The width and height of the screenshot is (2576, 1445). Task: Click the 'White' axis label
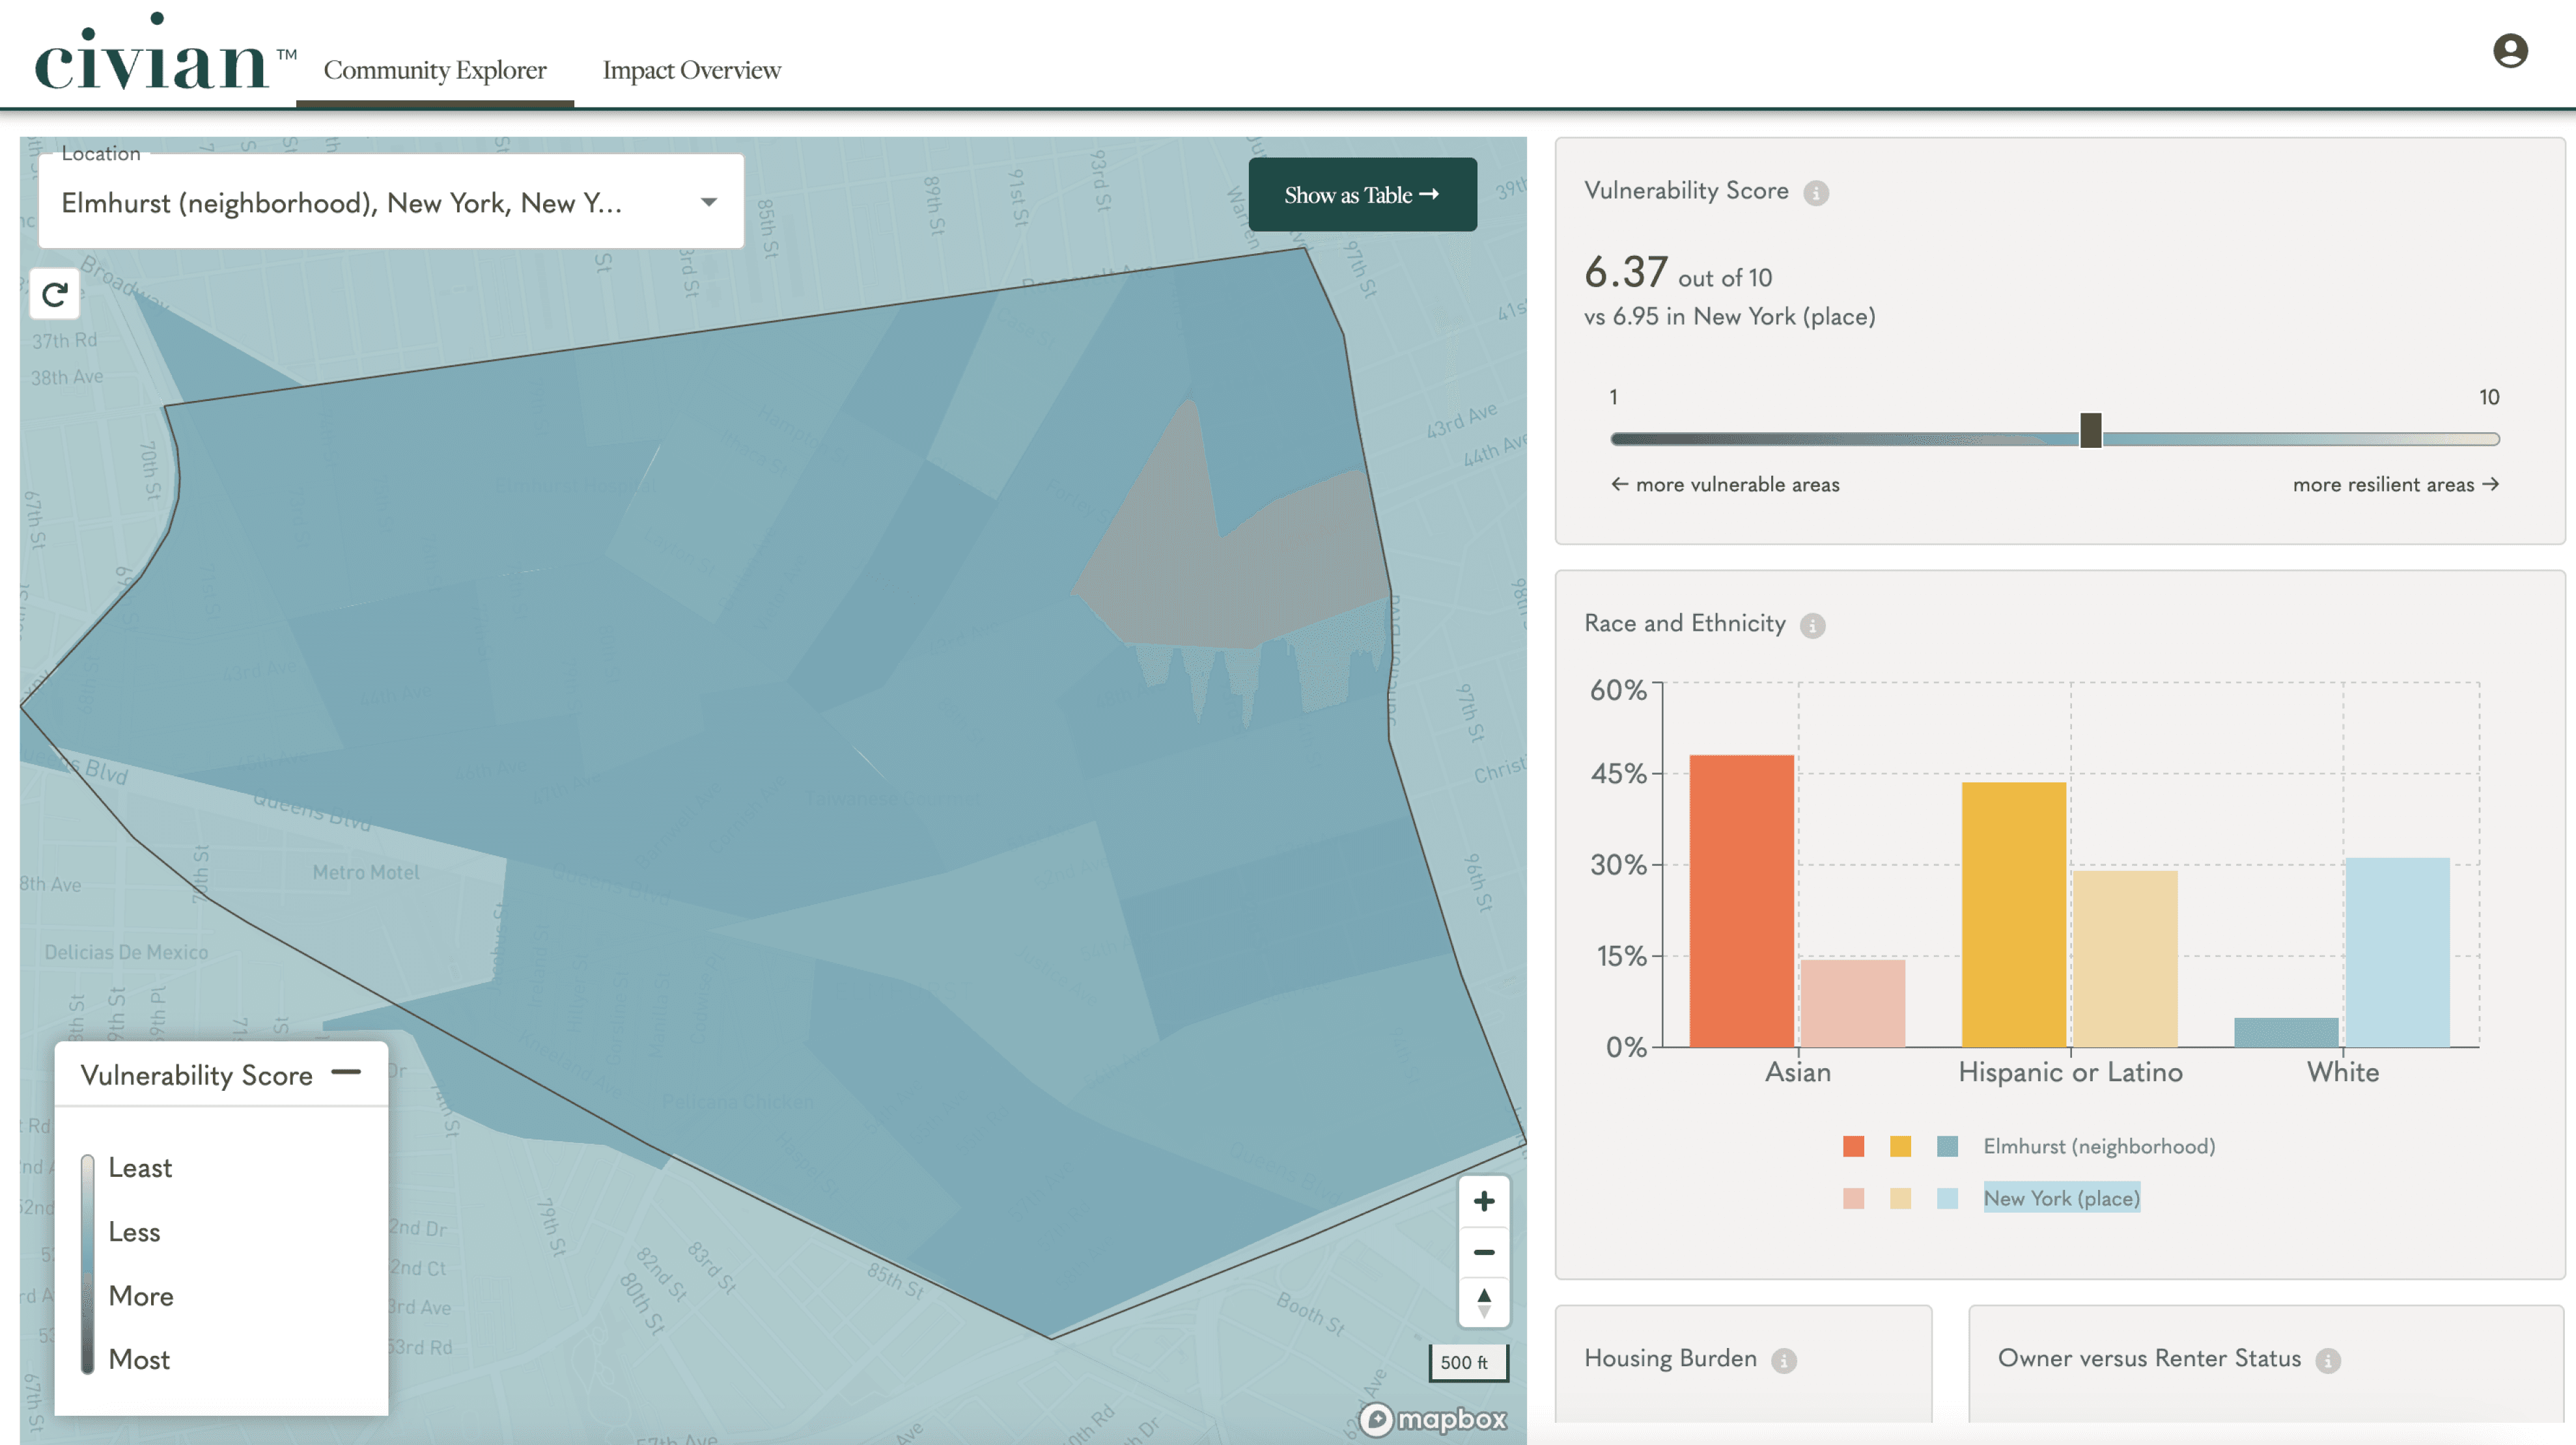click(x=2342, y=1072)
